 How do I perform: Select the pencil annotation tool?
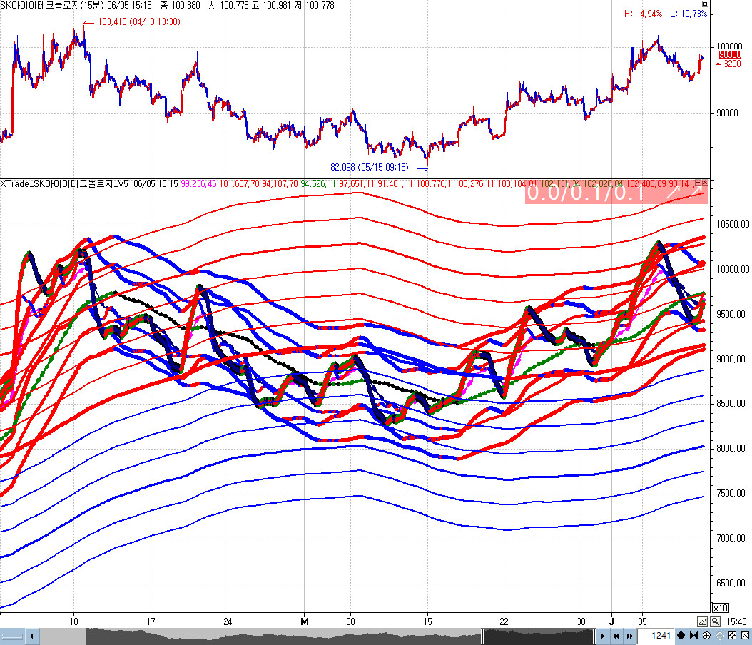(x=703, y=621)
